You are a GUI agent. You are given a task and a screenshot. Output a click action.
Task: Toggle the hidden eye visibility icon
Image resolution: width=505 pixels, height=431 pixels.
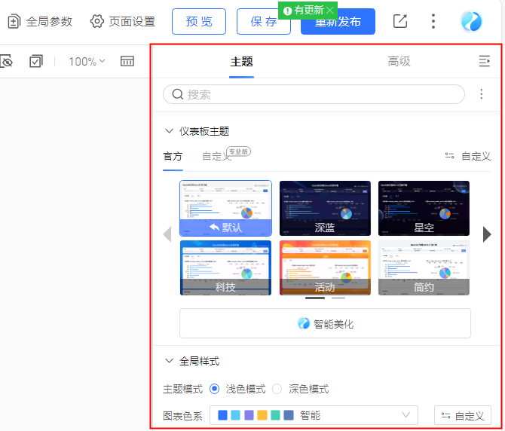tap(6, 61)
